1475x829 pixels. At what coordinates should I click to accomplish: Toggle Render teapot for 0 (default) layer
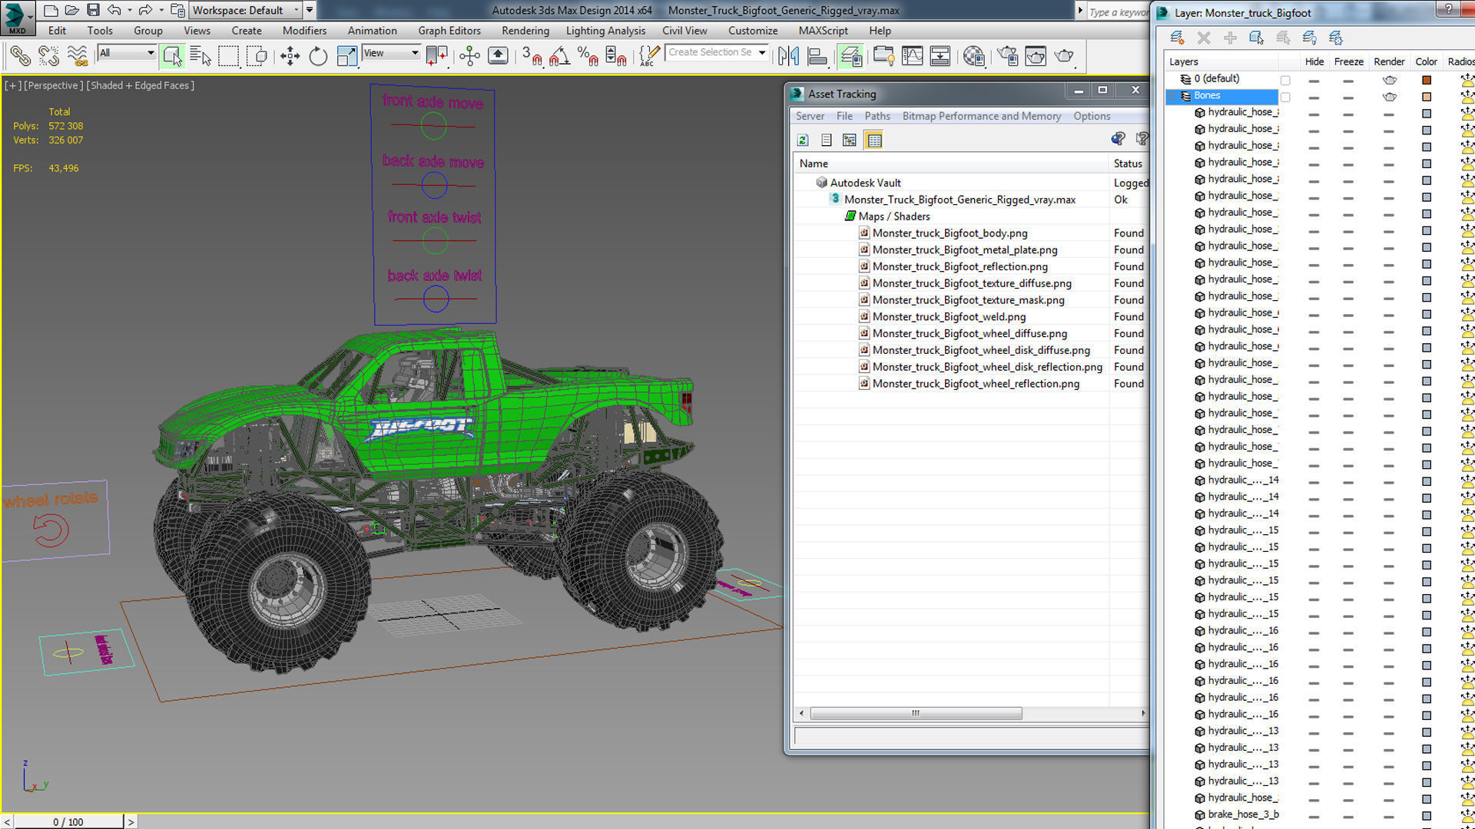[1389, 80]
